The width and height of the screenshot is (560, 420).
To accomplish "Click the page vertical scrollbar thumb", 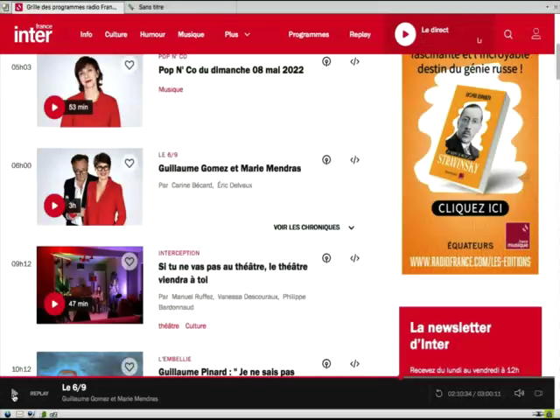I will point(556,61).
